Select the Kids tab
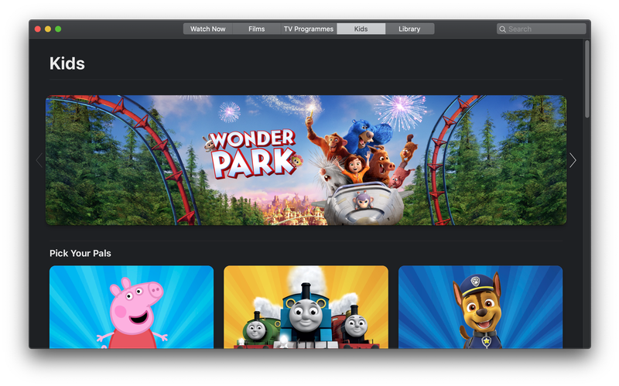This screenshot has width=619, height=386. 361,29
